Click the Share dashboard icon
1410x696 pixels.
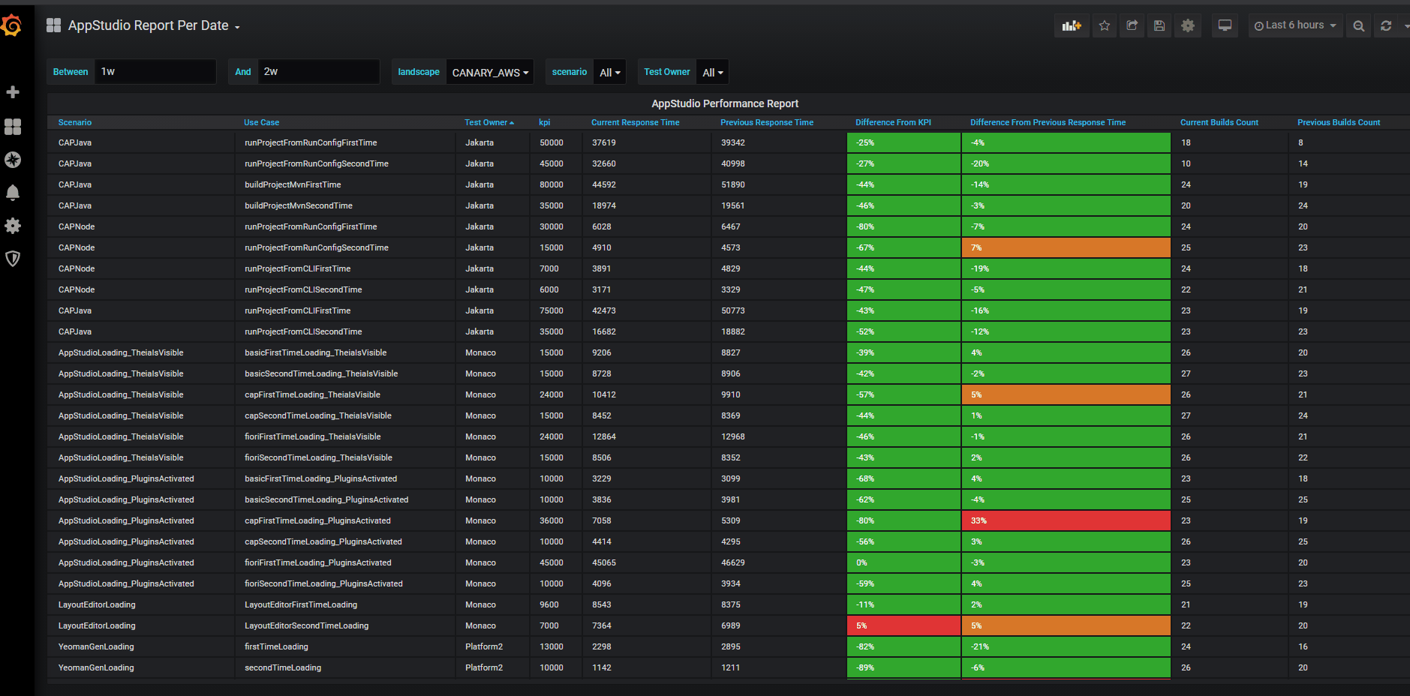click(x=1132, y=25)
